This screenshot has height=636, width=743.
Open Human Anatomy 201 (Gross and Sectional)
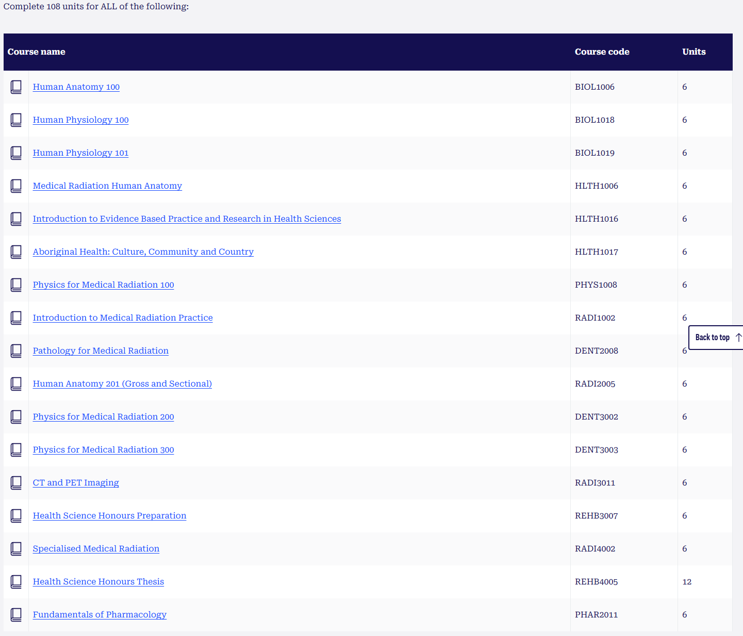pyautogui.click(x=122, y=384)
